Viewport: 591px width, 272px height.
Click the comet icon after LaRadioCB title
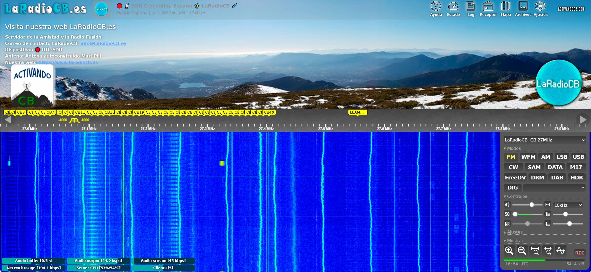point(235,6)
